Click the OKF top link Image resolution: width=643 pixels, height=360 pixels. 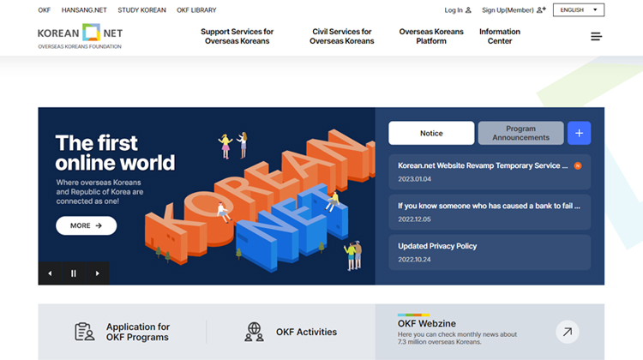point(45,9)
